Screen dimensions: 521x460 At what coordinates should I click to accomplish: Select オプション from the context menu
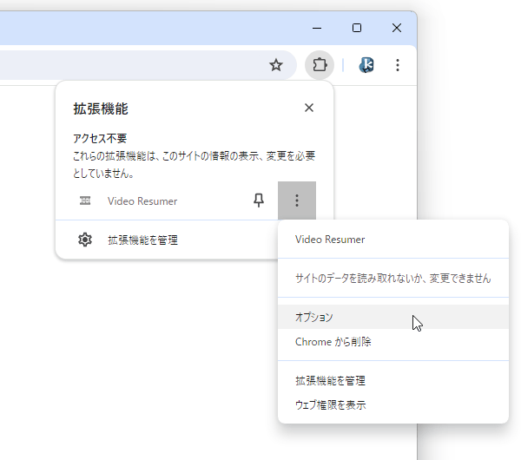pyautogui.click(x=393, y=317)
